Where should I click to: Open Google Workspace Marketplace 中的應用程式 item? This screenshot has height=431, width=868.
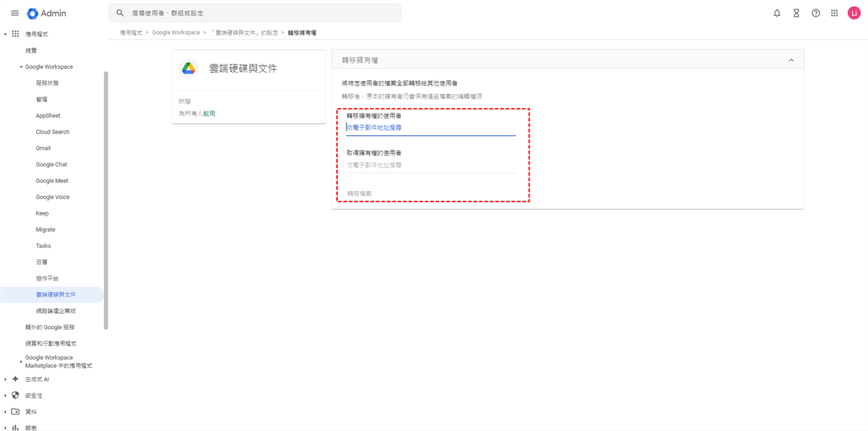tap(59, 362)
